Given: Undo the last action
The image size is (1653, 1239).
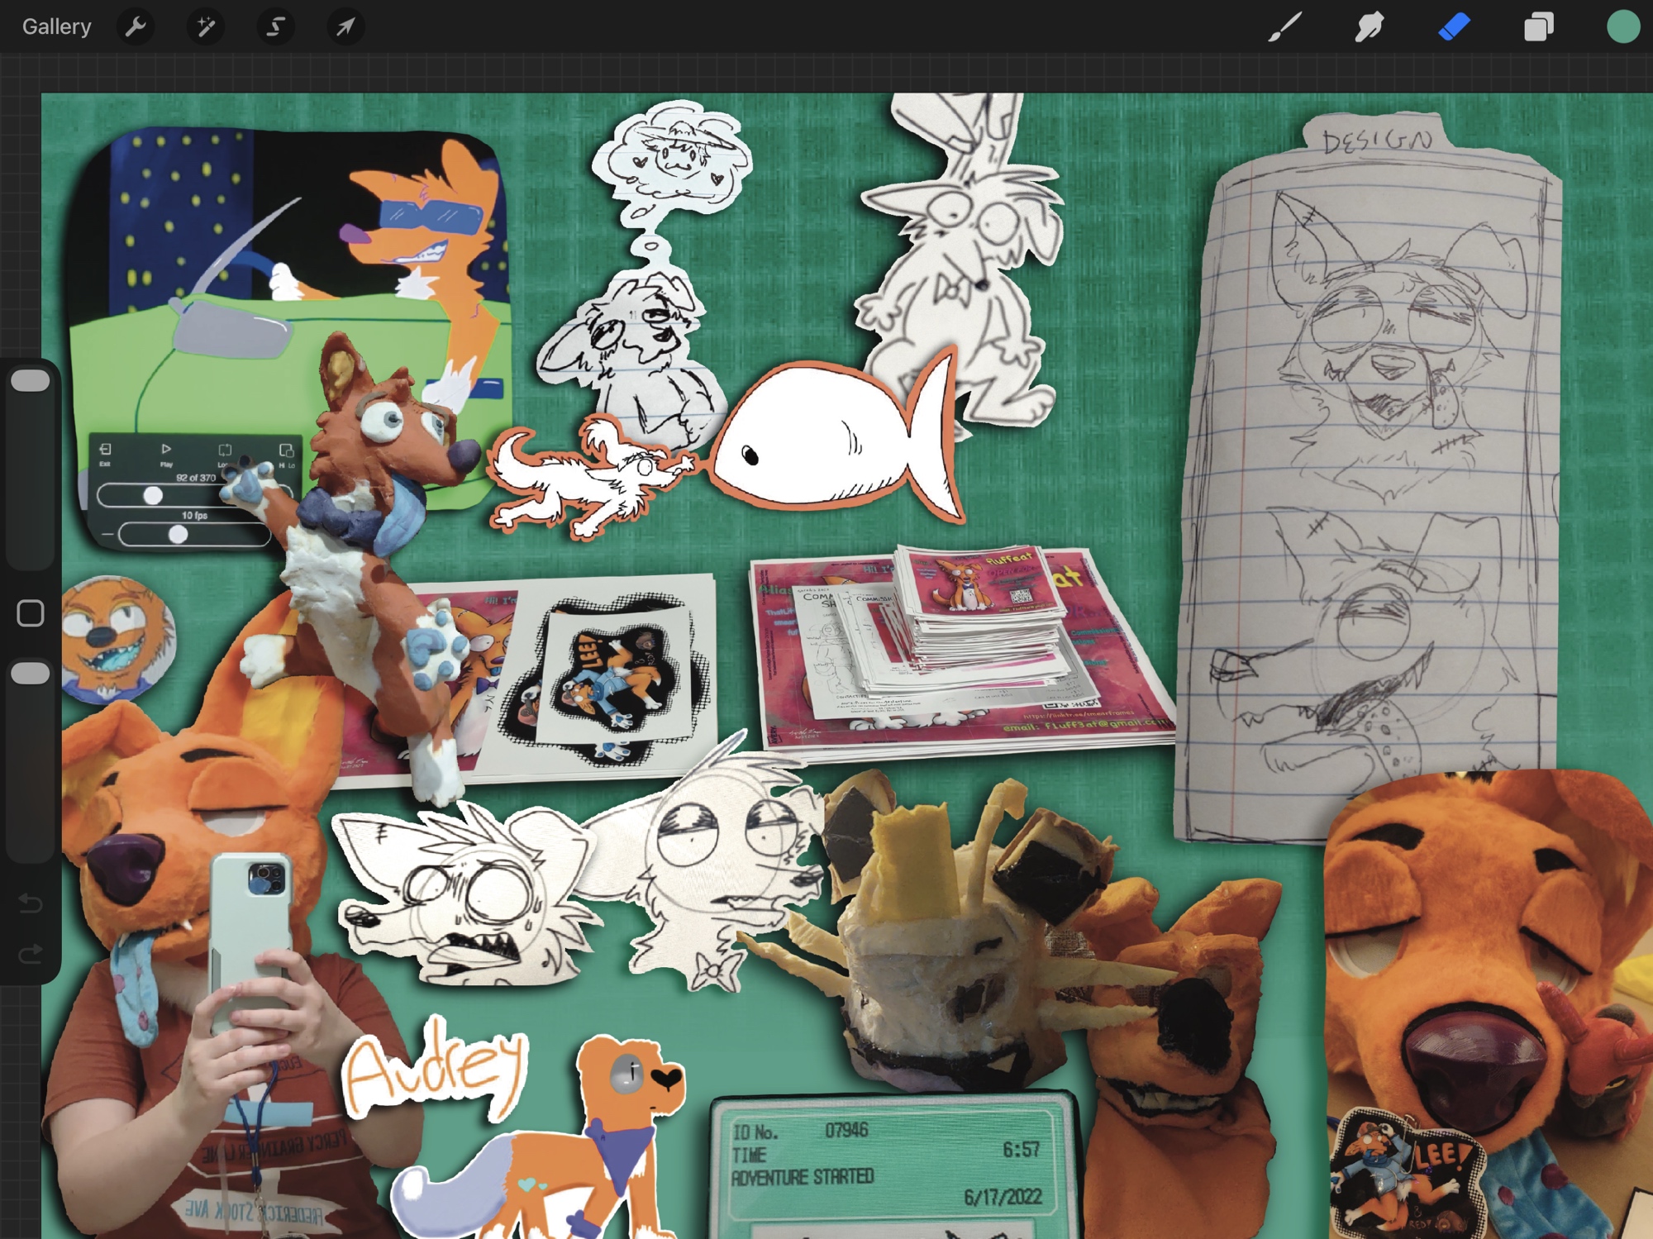Looking at the screenshot, I should coord(31,903).
